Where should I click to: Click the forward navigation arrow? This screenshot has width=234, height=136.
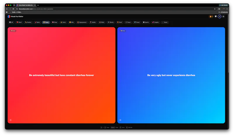[x=10, y=9]
